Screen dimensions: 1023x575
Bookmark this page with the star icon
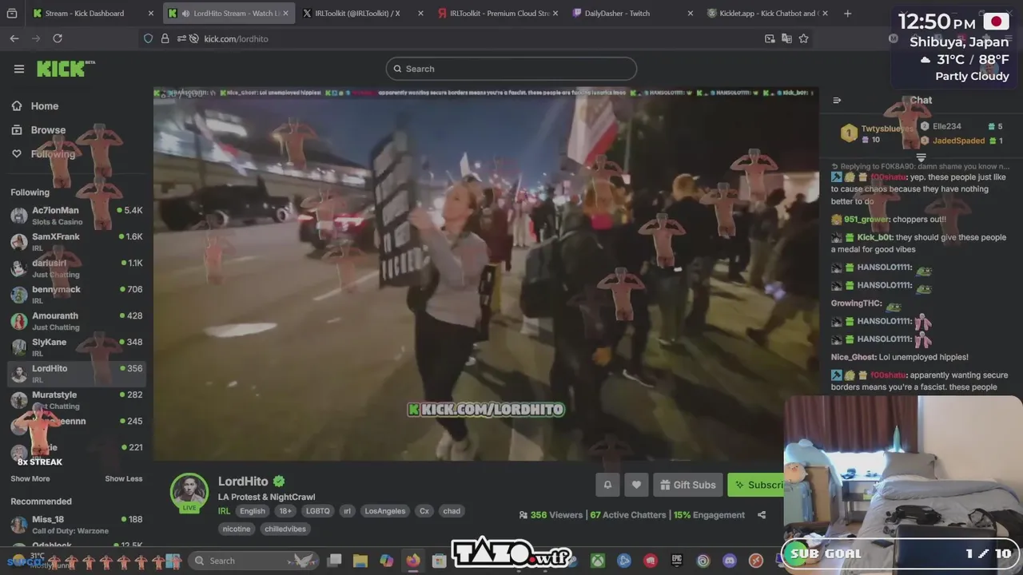coord(803,38)
